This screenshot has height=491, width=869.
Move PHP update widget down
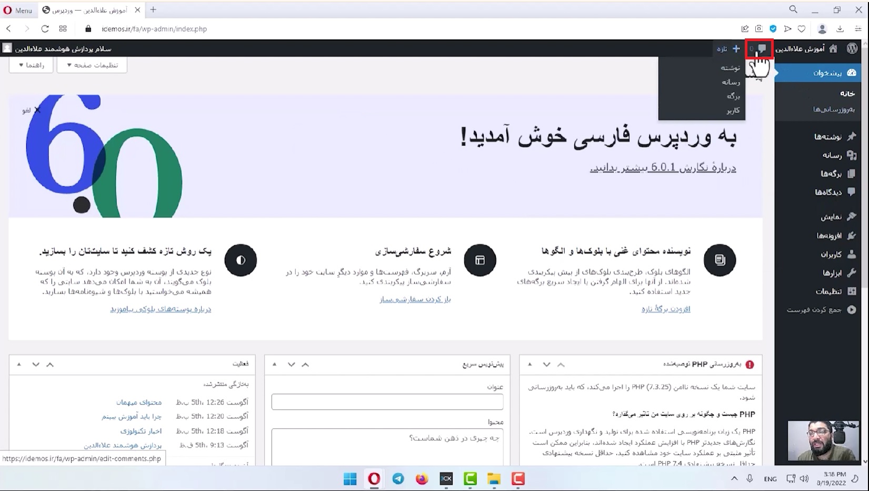point(546,364)
